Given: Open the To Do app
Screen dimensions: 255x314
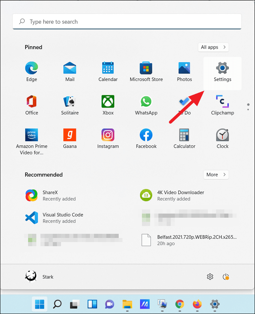Looking at the screenshot, I should pyautogui.click(x=184, y=105).
